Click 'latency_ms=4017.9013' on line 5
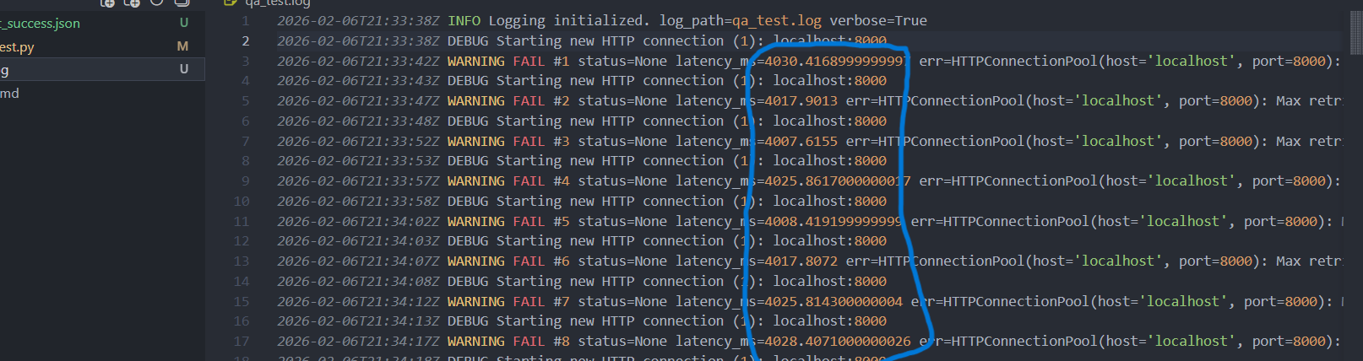This screenshot has width=1363, height=361. (x=757, y=100)
